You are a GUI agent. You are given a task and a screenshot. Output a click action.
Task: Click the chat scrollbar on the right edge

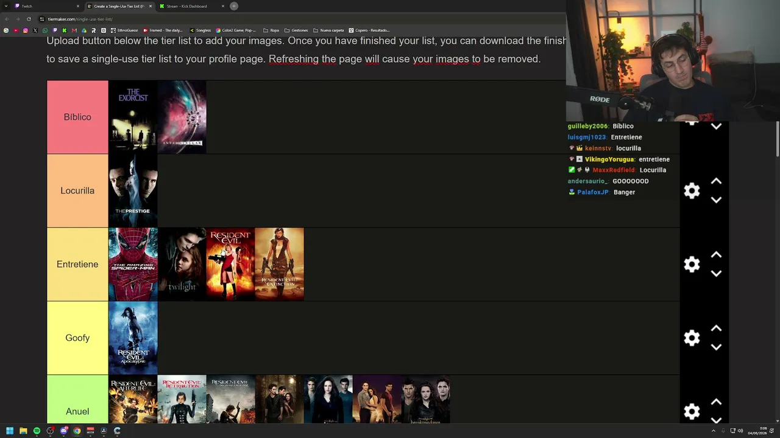tap(777, 139)
